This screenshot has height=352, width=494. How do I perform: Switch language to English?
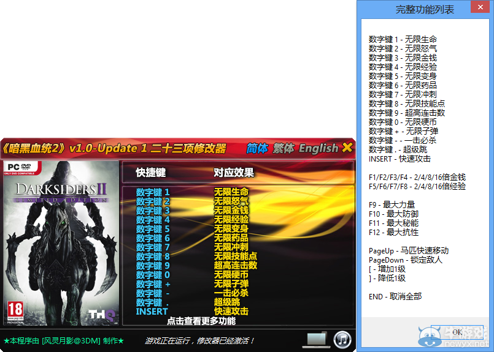[318, 148]
